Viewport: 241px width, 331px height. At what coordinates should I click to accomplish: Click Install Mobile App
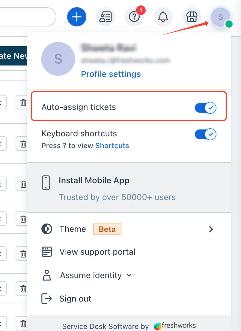tap(94, 181)
